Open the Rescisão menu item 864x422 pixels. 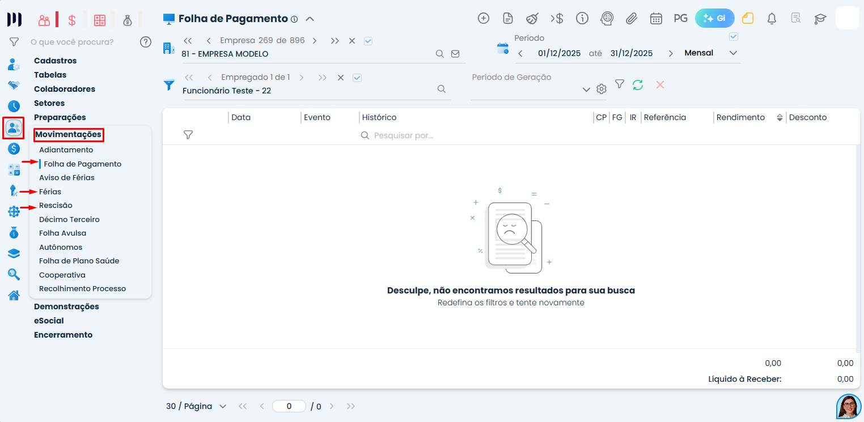tap(56, 205)
